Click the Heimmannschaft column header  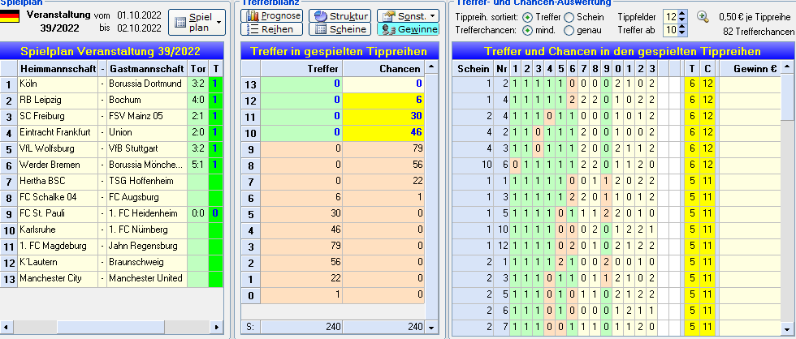click(x=58, y=68)
